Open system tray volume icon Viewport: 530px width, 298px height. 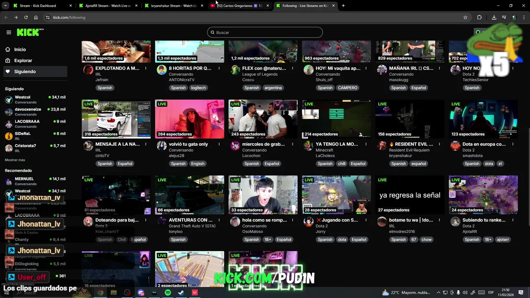pyautogui.click(x=465, y=293)
